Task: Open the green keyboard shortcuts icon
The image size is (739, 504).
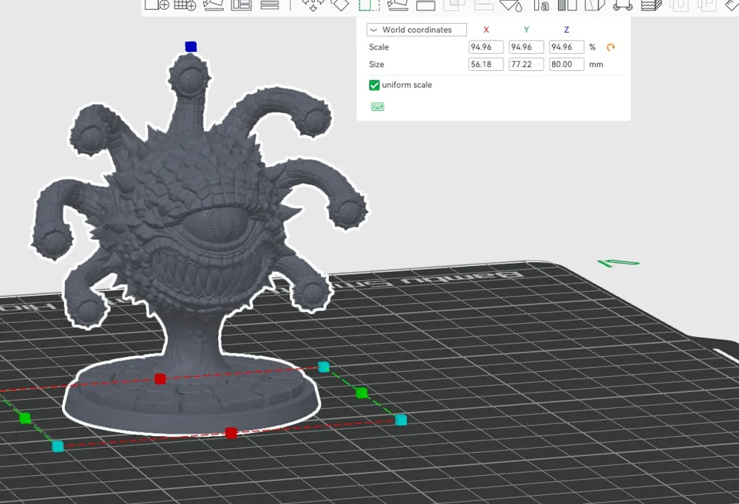Action: pyautogui.click(x=378, y=106)
